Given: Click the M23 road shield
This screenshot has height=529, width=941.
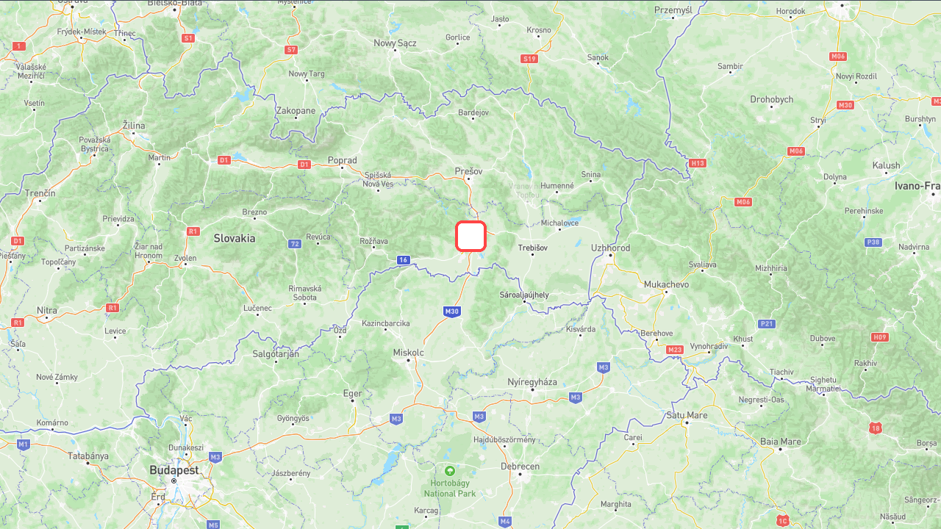Looking at the screenshot, I should click(675, 350).
